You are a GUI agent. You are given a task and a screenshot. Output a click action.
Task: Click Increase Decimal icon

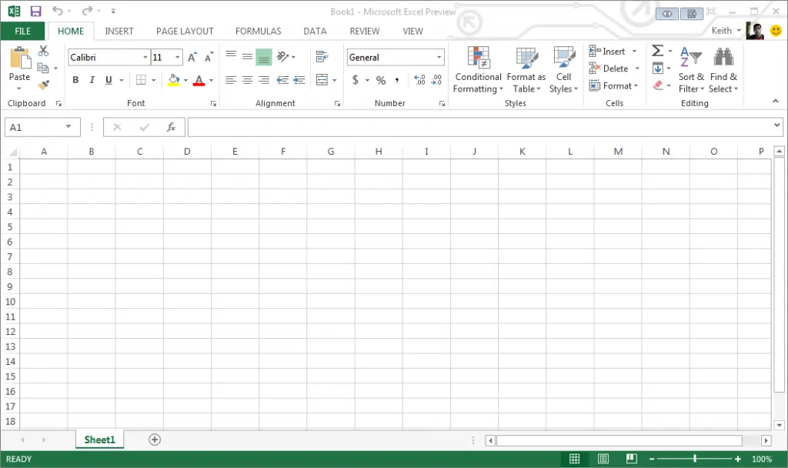pyautogui.click(x=419, y=80)
